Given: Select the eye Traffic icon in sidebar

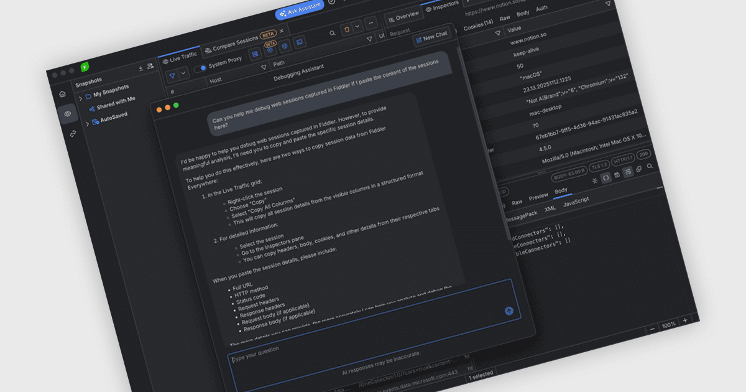Looking at the screenshot, I should (67, 113).
